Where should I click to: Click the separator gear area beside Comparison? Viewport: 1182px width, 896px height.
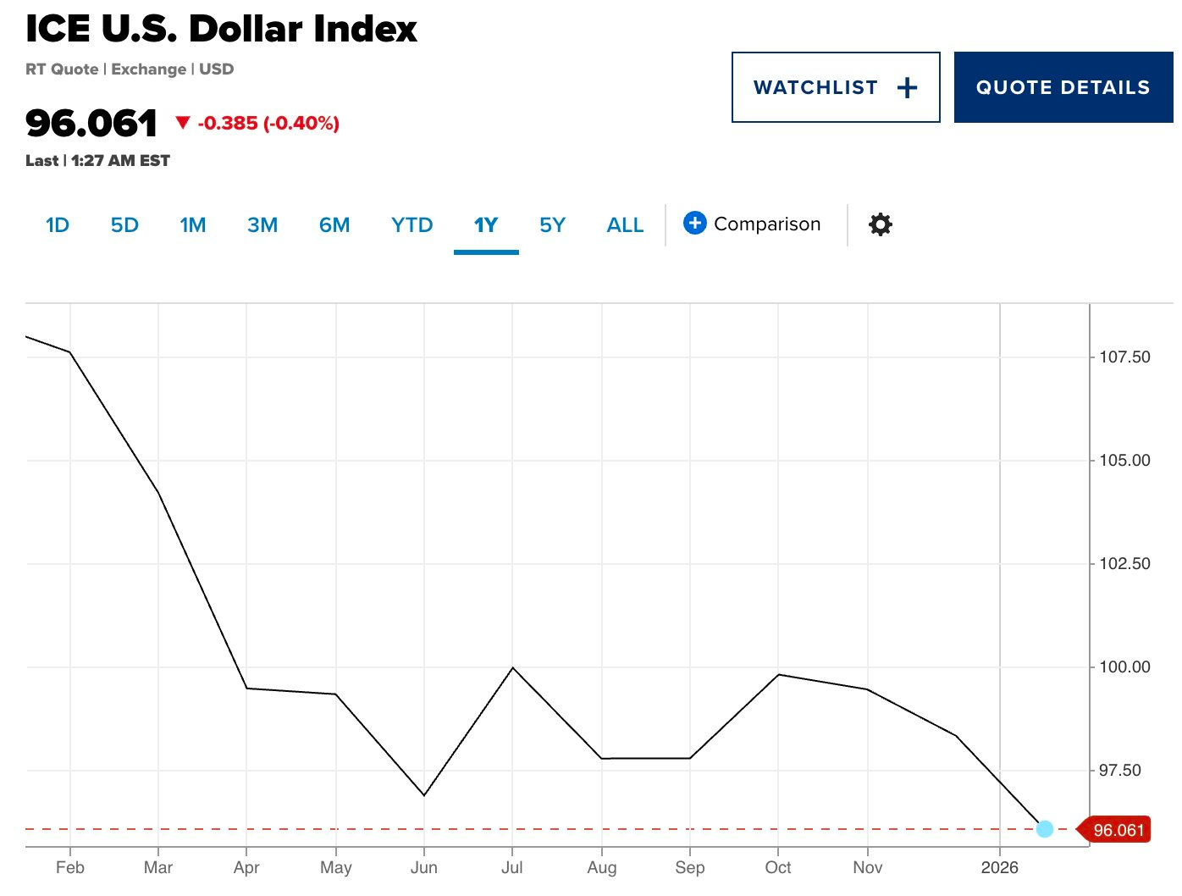click(848, 224)
